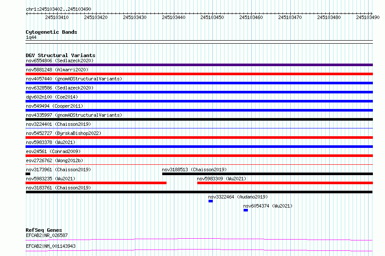Select the short black nsv3173961 variant block
The width and height of the screenshot is (385, 256).
point(28,174)
